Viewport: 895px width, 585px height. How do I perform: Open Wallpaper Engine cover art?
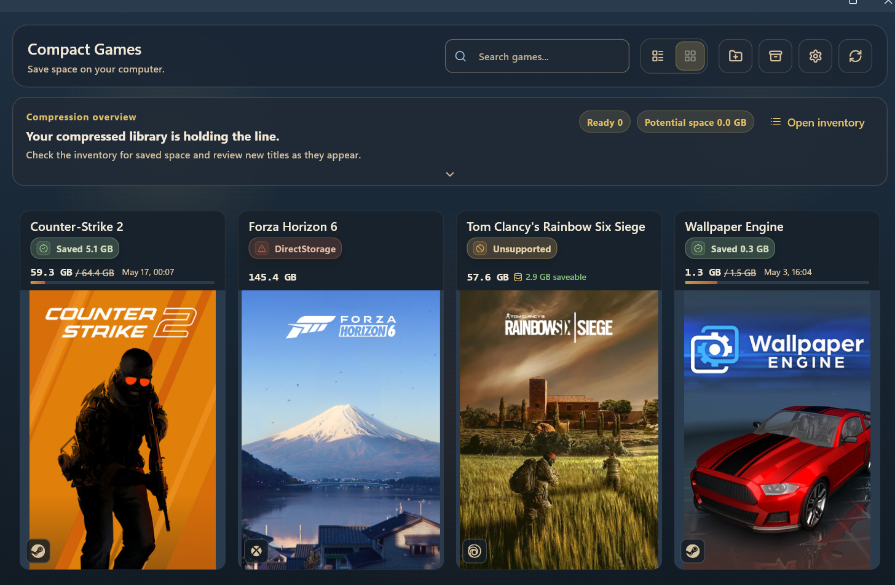(x=778, y=430)
